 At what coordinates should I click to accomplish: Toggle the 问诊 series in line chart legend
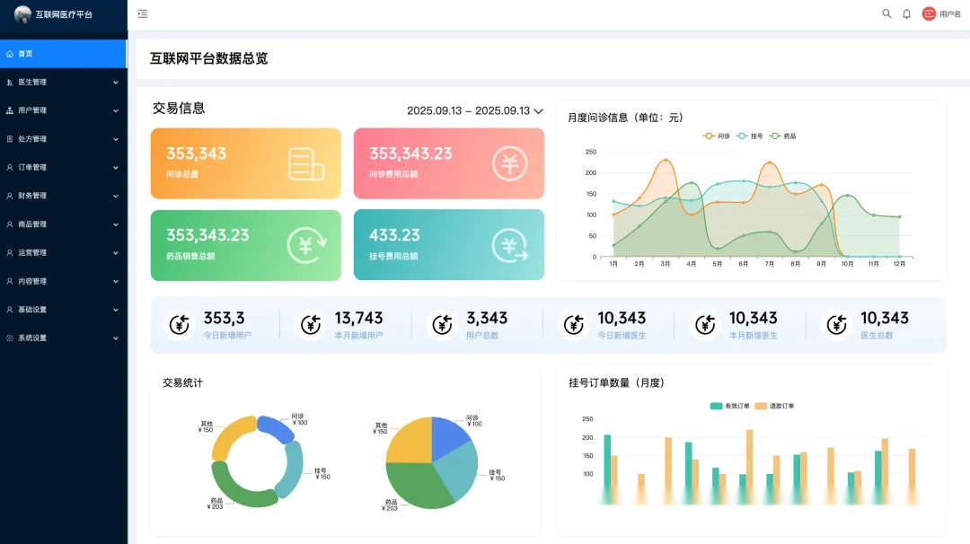717,136
